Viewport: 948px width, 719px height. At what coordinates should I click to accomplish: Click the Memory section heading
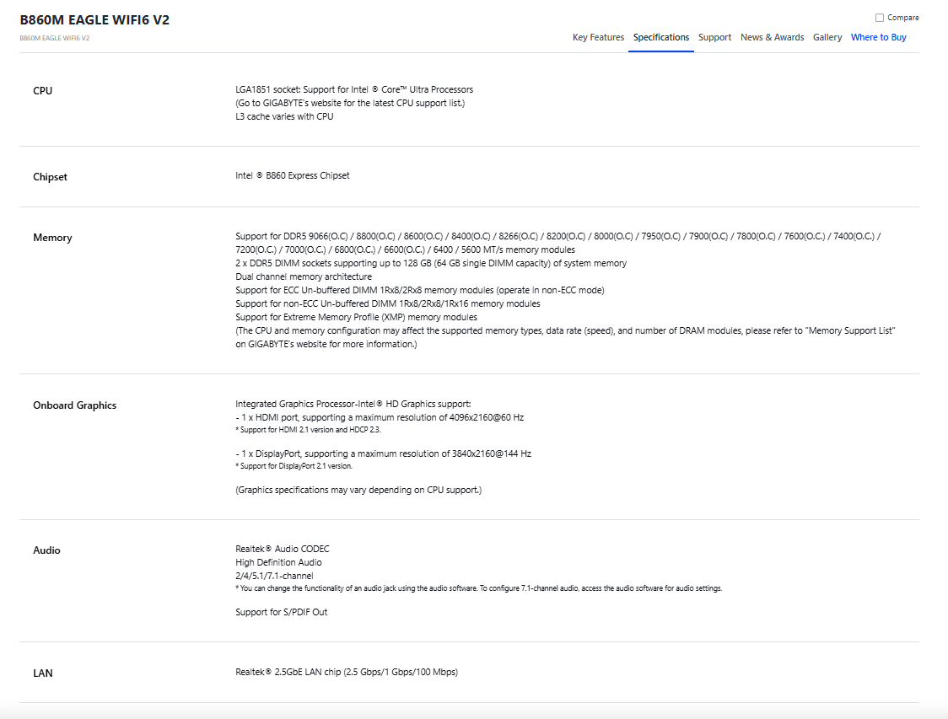(52, 238)
